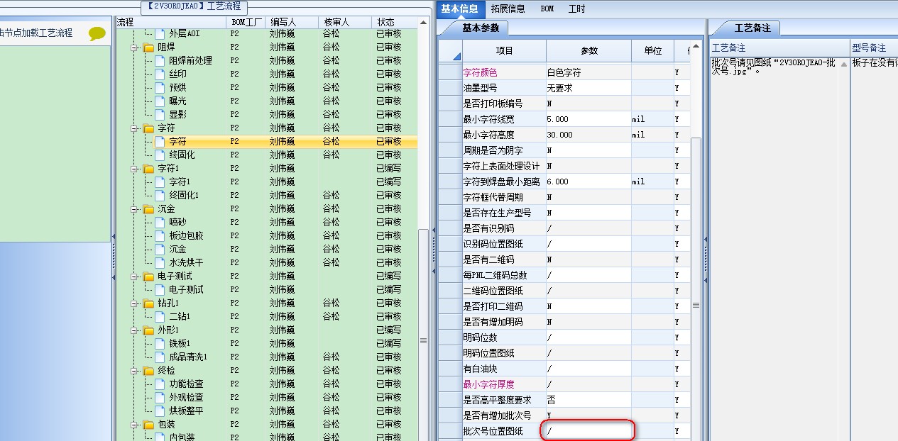Screen dimensions: 898x441
Task: Click the 最小字符线宽 value 5.000
Action: pyautogui.click(x=588, y=119)
